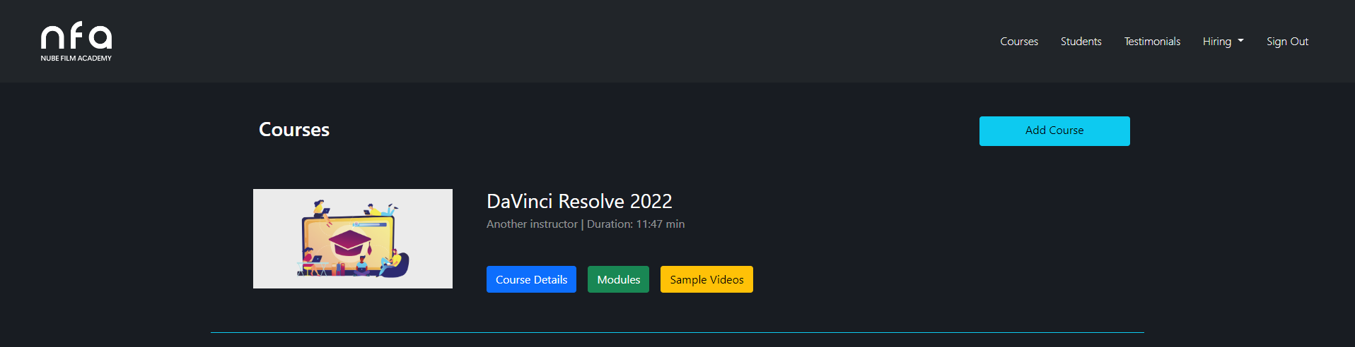Show Sample Videos for the course
The image size is (1355, 347).
(706, 279)
